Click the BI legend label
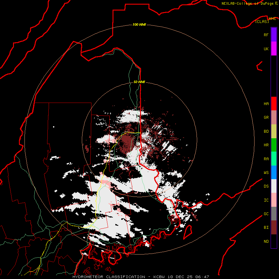The image size is (279, 279). click(x=266, y=228)
